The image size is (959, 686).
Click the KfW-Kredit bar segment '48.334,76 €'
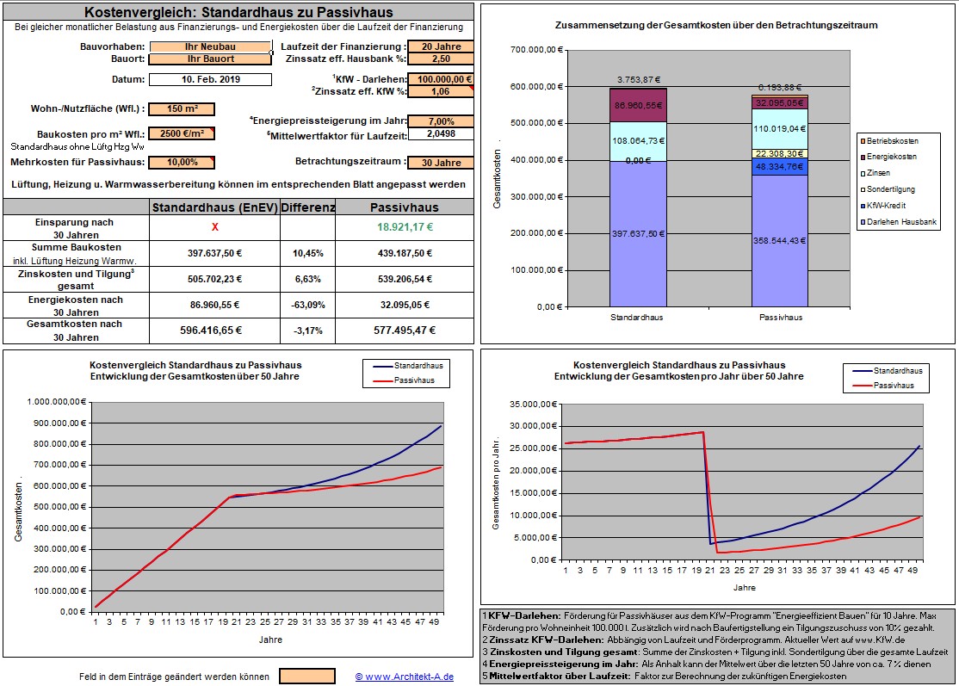click(x=780, y=167)
